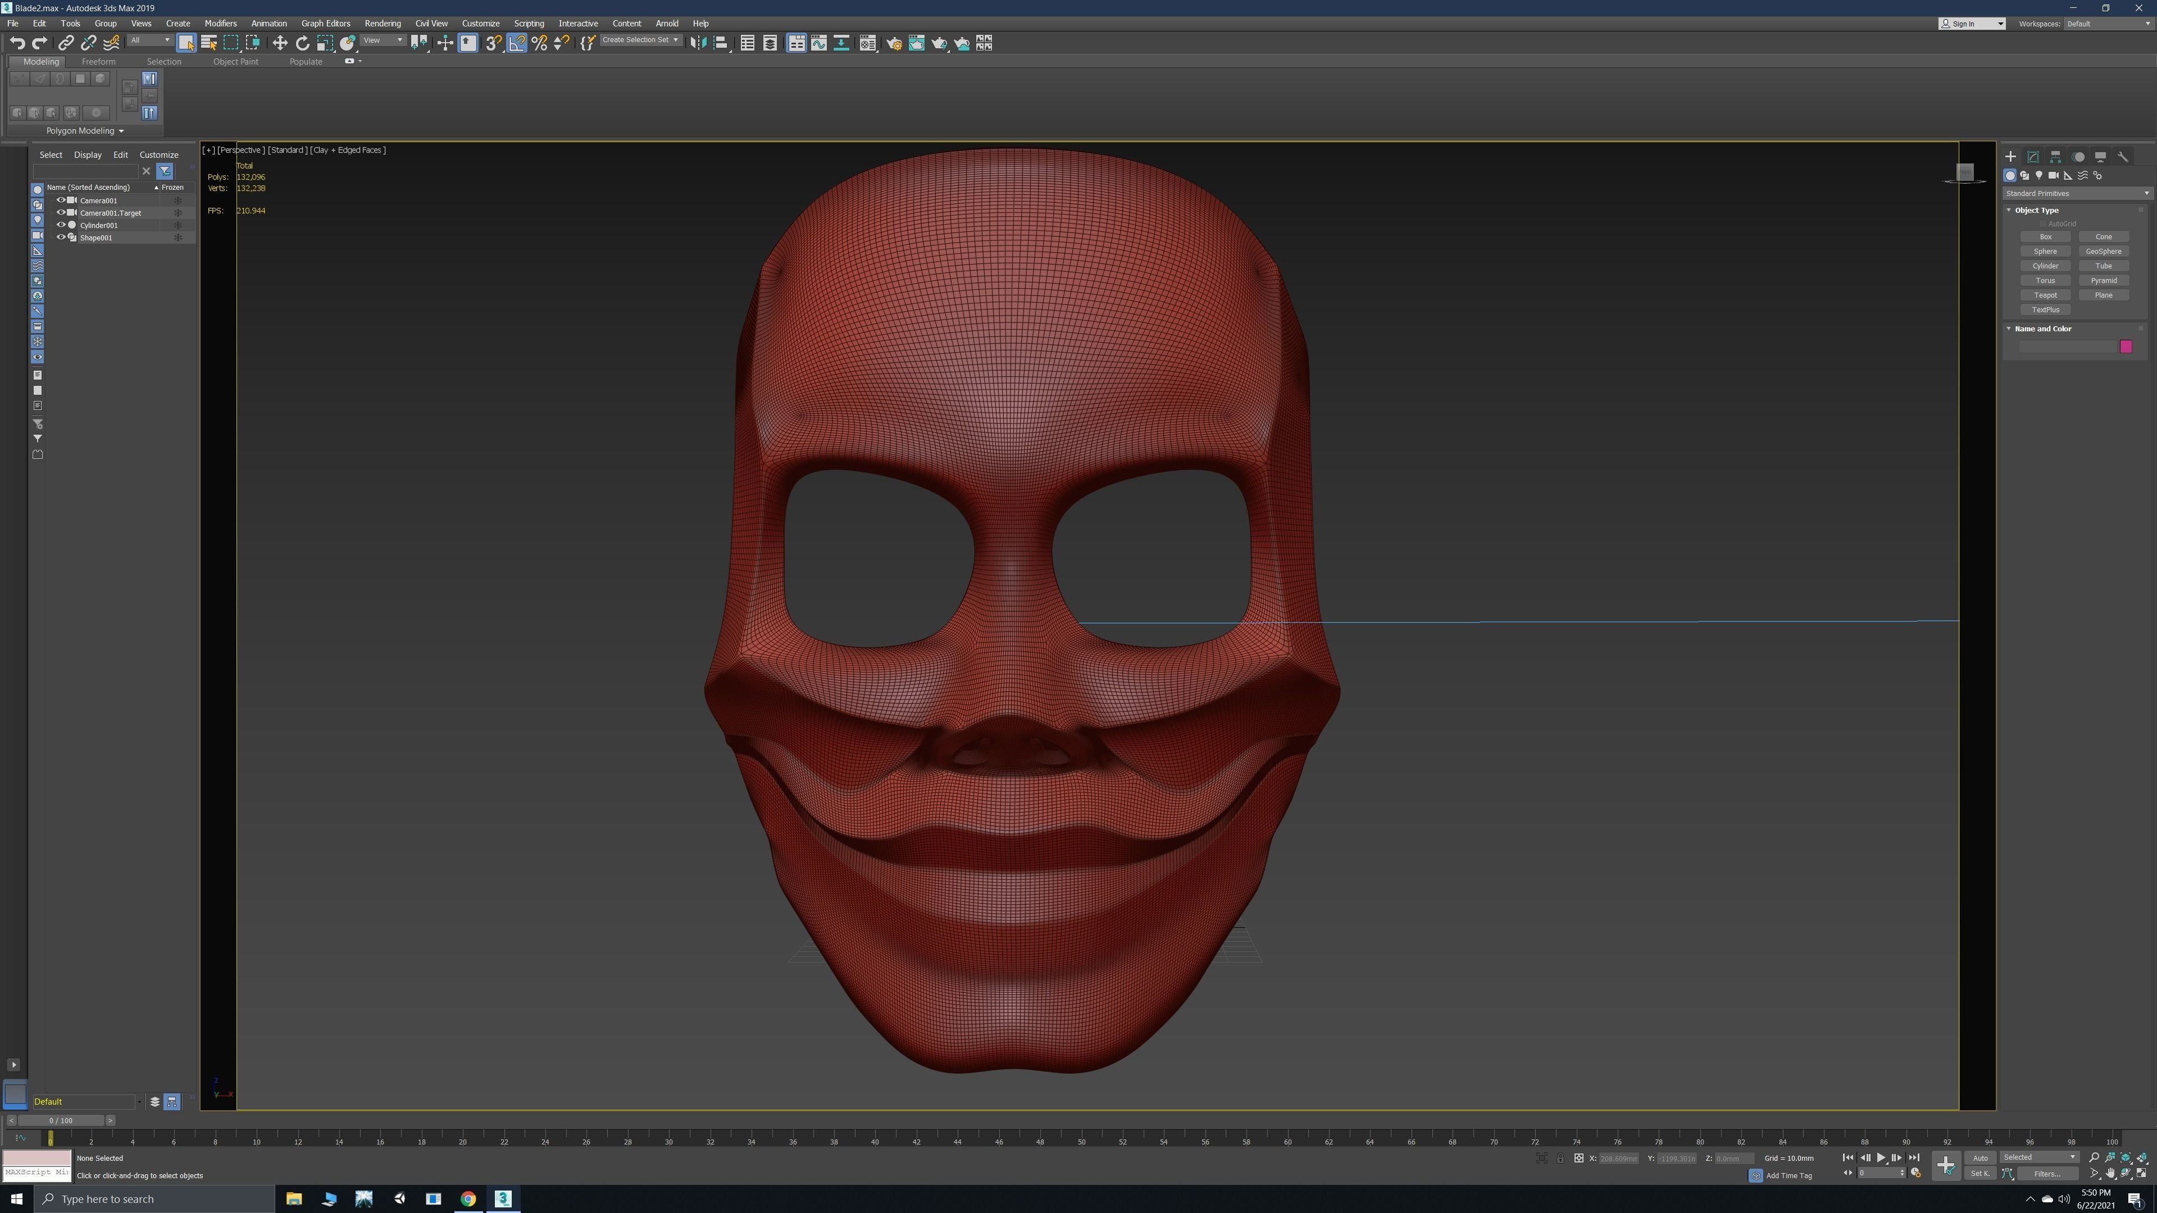Select the Select and Move tool

coord(280,43)
